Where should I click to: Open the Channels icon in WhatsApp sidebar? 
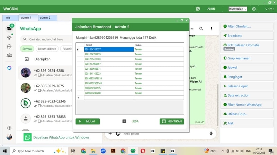tap(9, 46)
